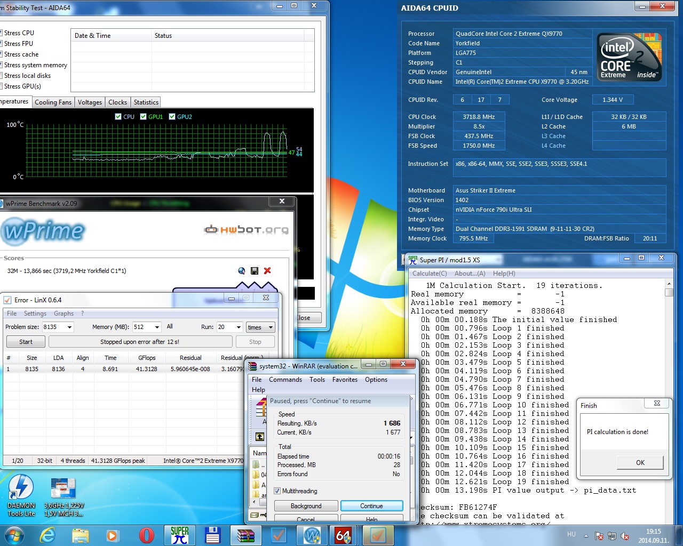Open Opera browser from taskbar
This screenshot has width=683, height=546.
(x=147, y=535)
